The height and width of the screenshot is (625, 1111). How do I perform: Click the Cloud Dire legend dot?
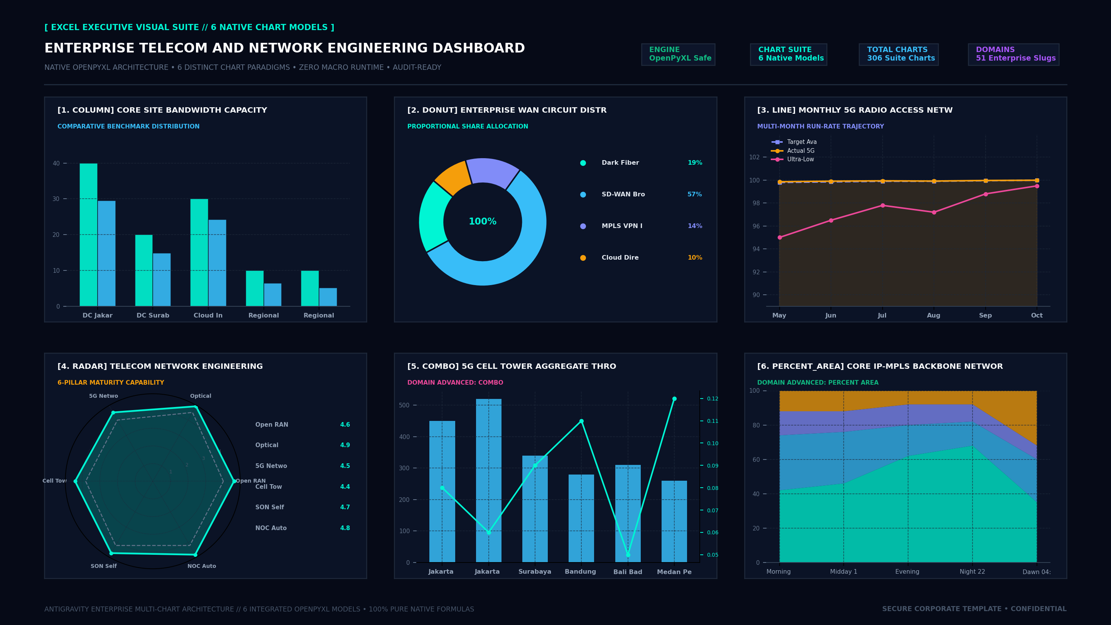(583, 258)
